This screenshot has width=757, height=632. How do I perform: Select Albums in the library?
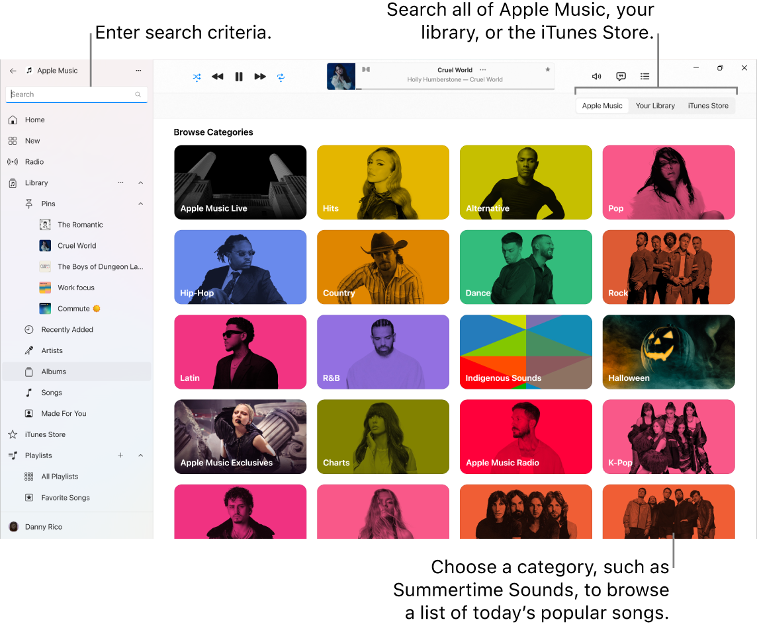(76, 372)
